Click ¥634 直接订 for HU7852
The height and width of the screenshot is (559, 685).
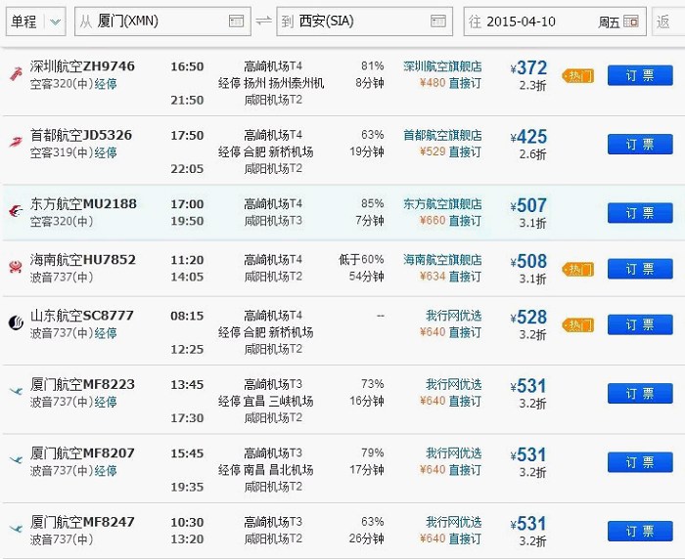450,277
